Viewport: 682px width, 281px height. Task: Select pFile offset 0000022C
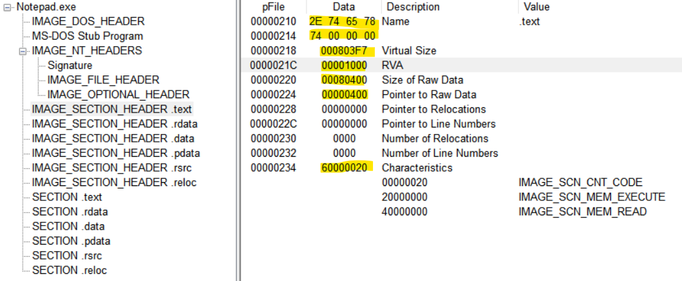[x=273, y=124]
